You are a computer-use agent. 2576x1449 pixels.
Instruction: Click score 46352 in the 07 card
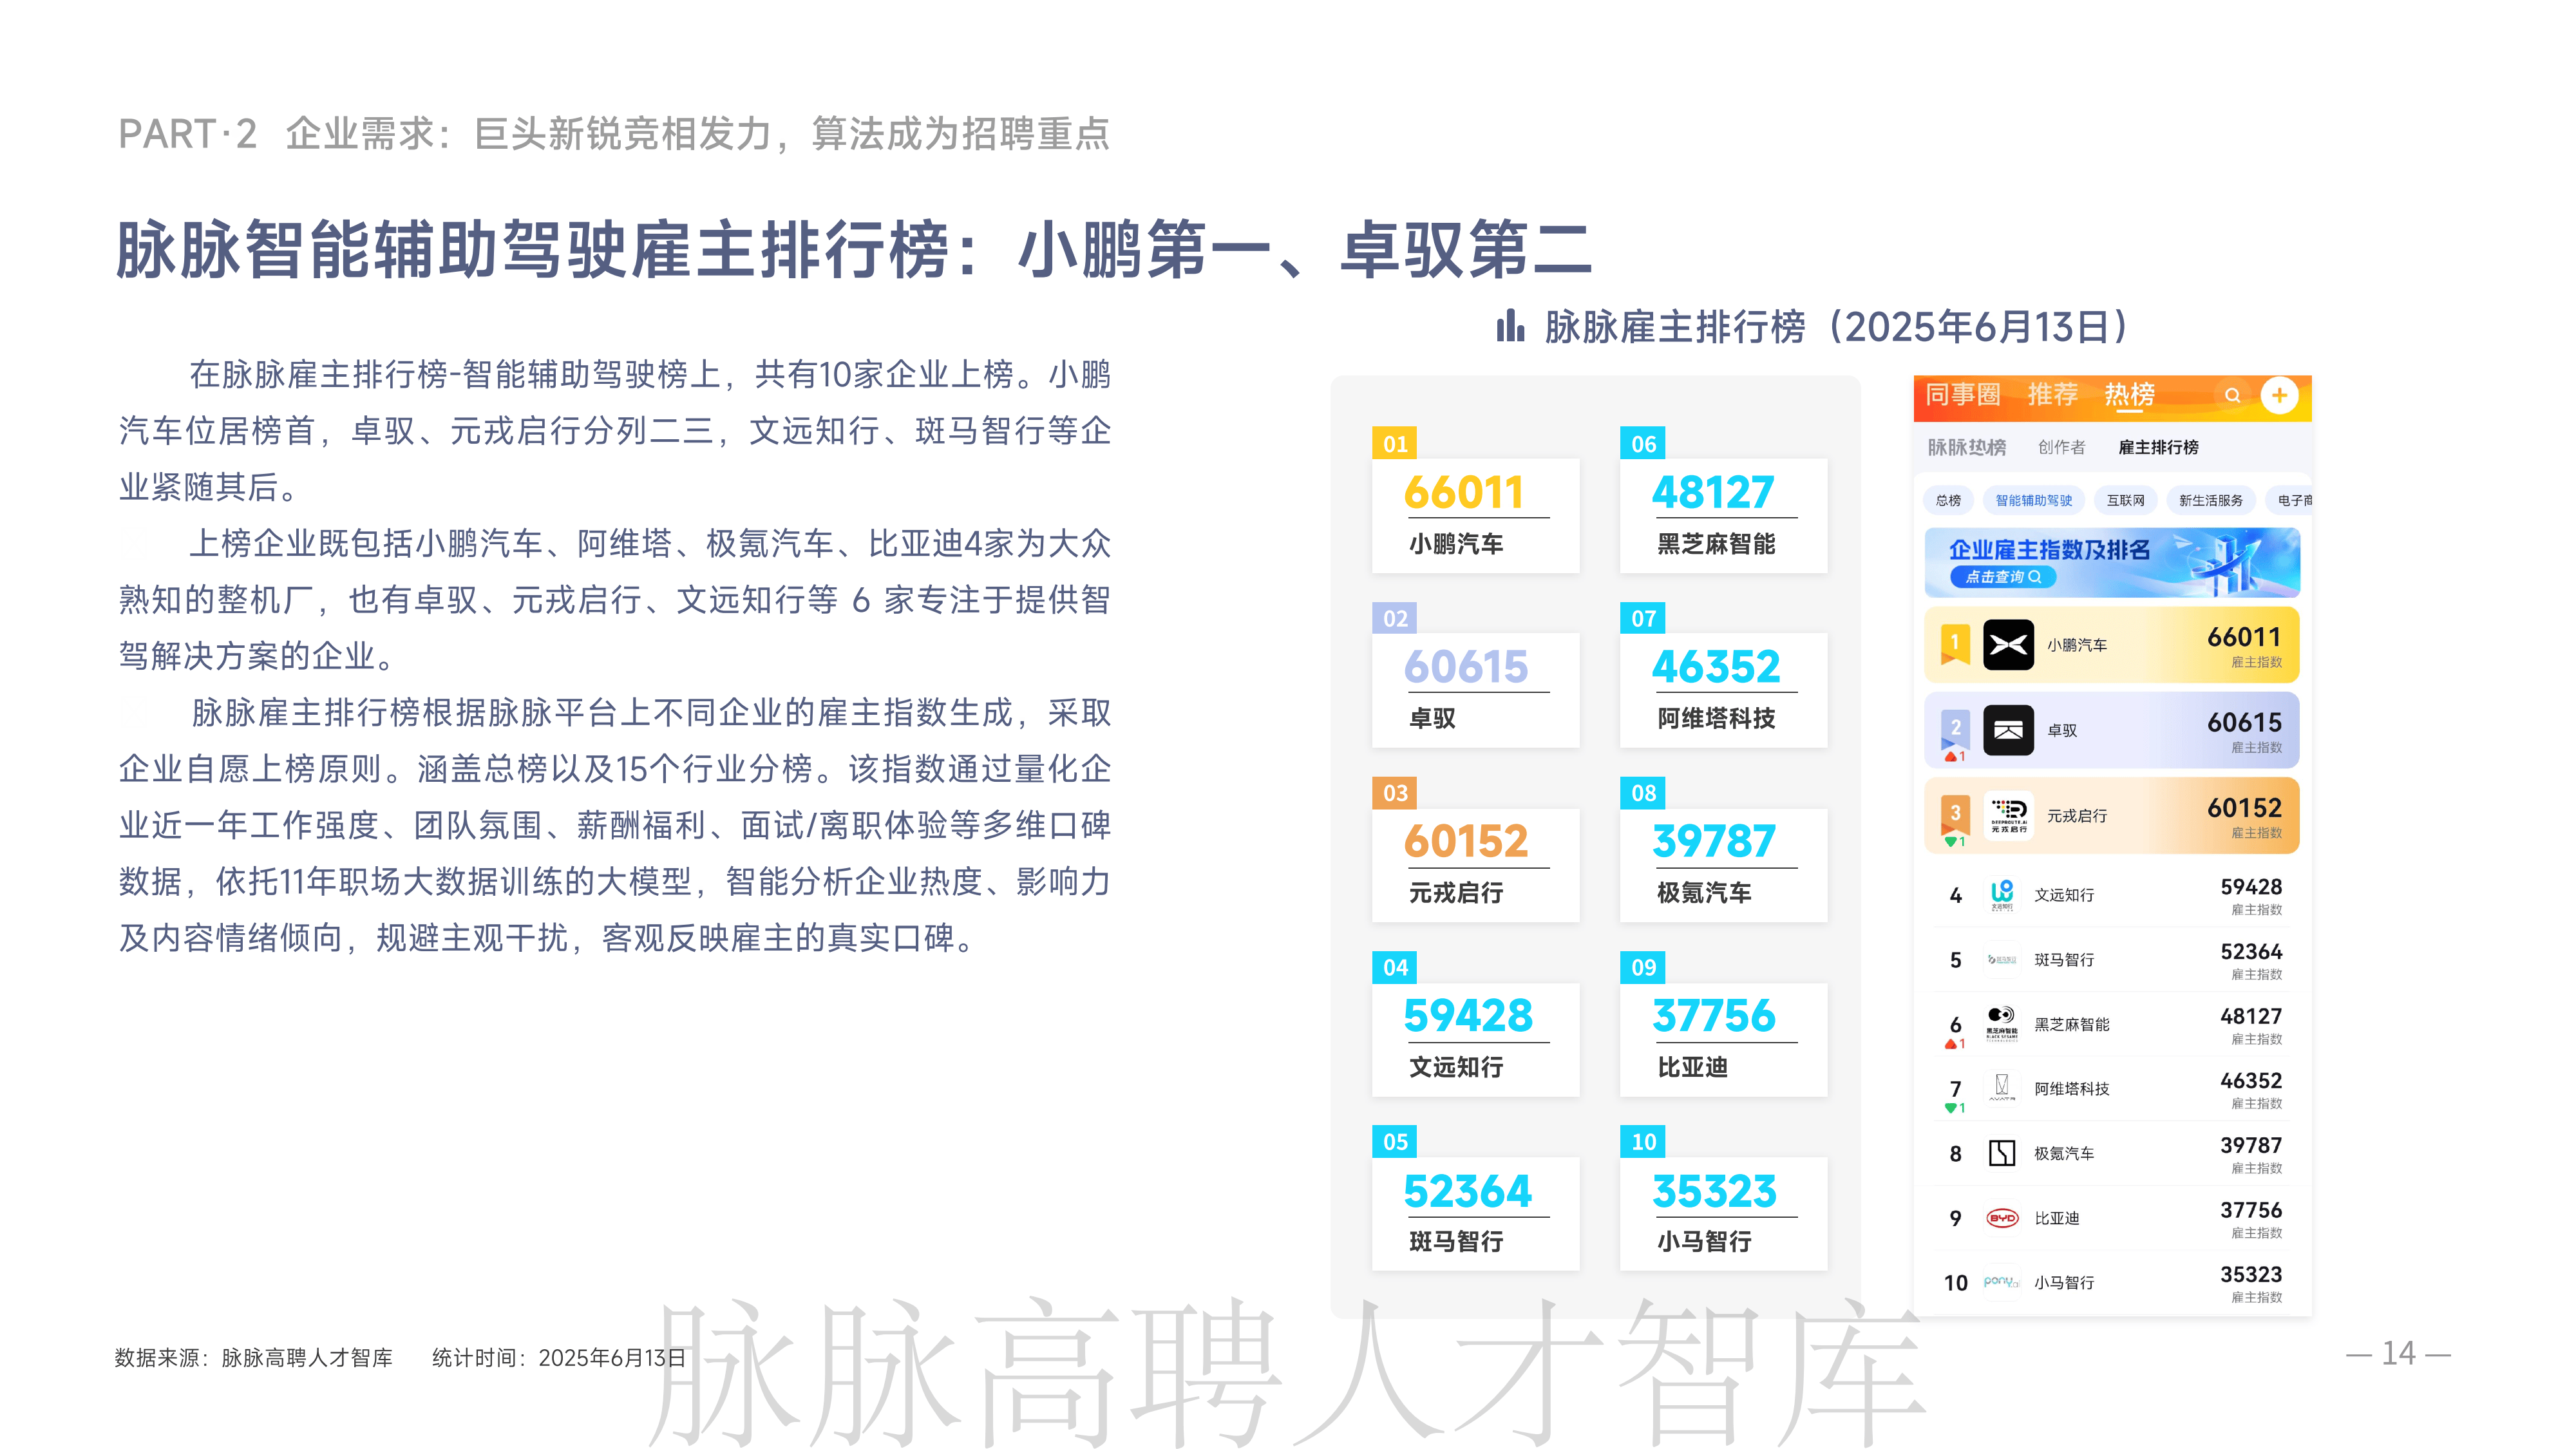(1715, 667)
